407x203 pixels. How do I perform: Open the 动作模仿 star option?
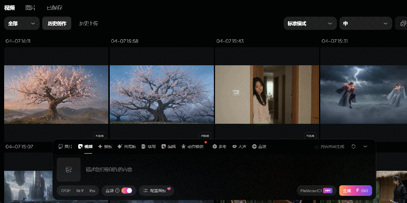(192, 147)
